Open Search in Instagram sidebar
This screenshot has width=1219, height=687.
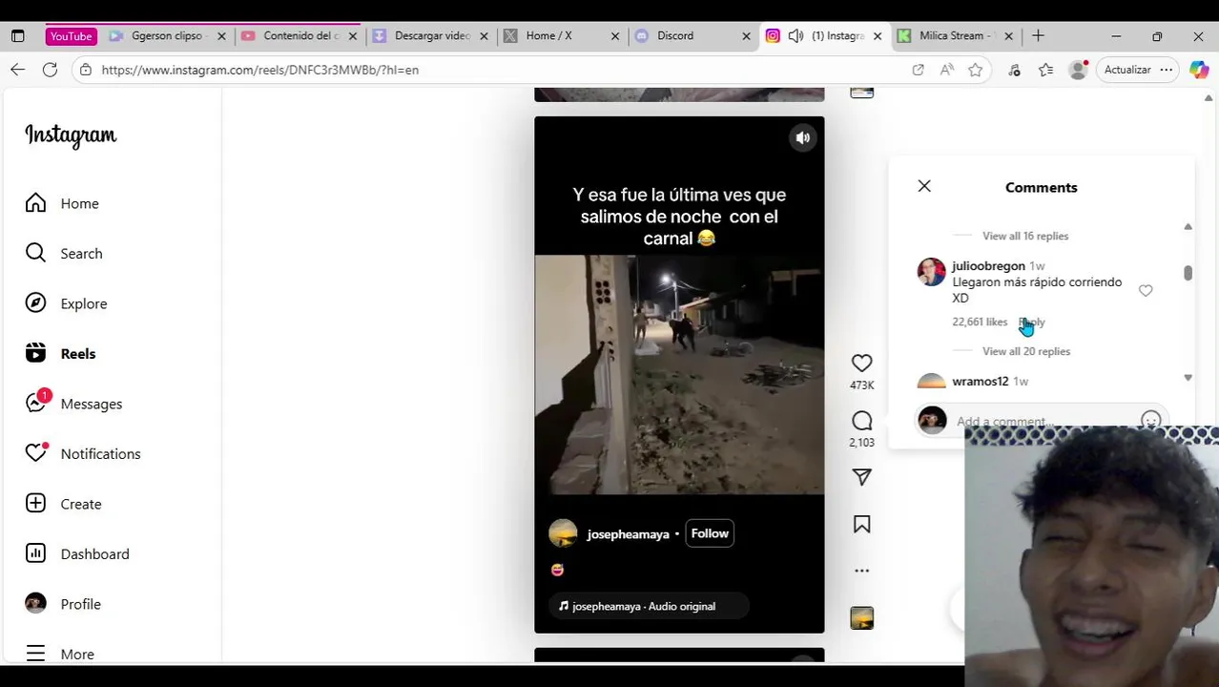tap(63, 253)
